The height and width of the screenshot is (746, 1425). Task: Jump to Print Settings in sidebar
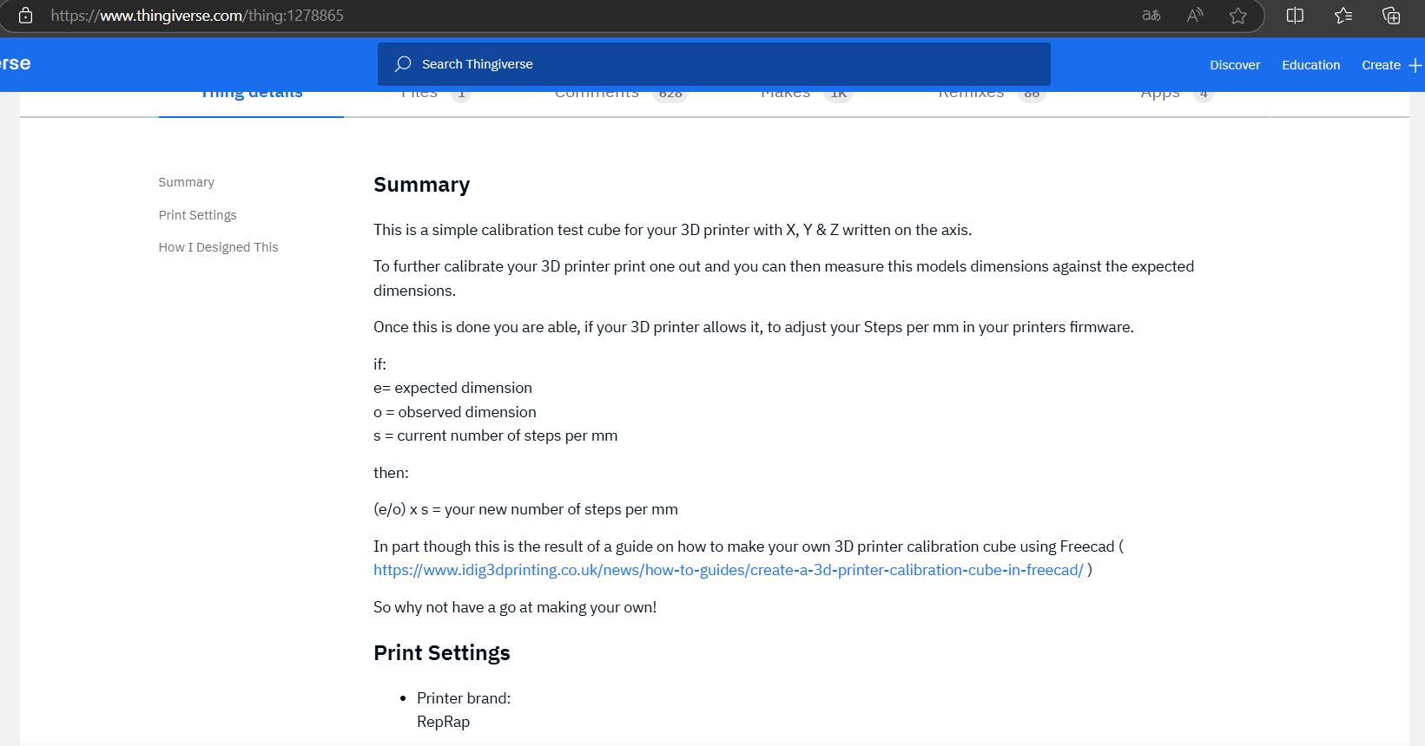click(x=197, y=215)
